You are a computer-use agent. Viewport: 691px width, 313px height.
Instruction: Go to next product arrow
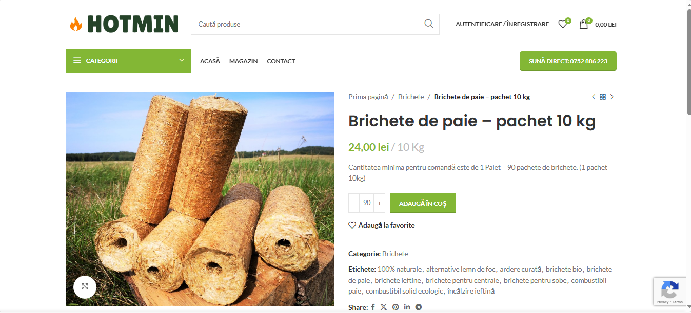point(612,97)
